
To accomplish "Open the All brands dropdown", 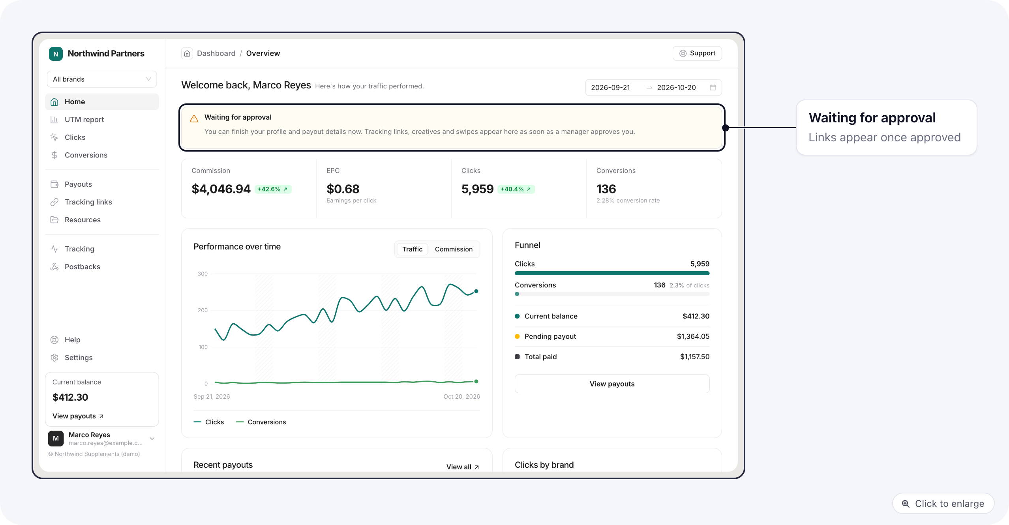I will [x=102, y=79].
